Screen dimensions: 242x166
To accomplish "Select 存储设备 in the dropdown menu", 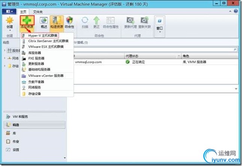I will pos(47,94).
